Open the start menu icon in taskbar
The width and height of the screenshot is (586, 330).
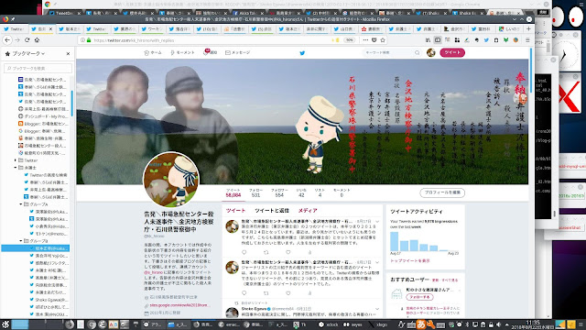[x=5, y=324]
